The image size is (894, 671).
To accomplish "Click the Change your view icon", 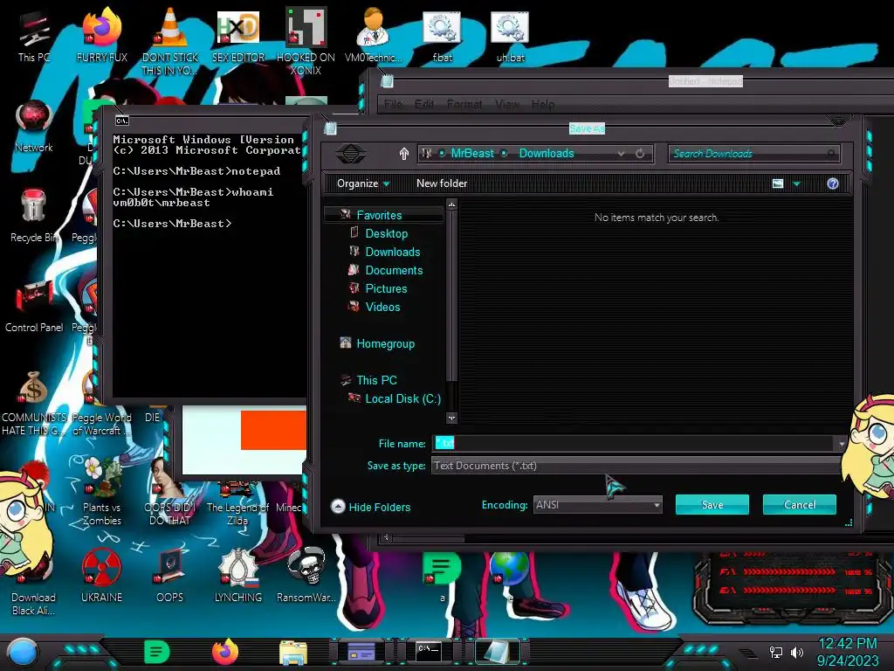I will [x=778, y=183].
